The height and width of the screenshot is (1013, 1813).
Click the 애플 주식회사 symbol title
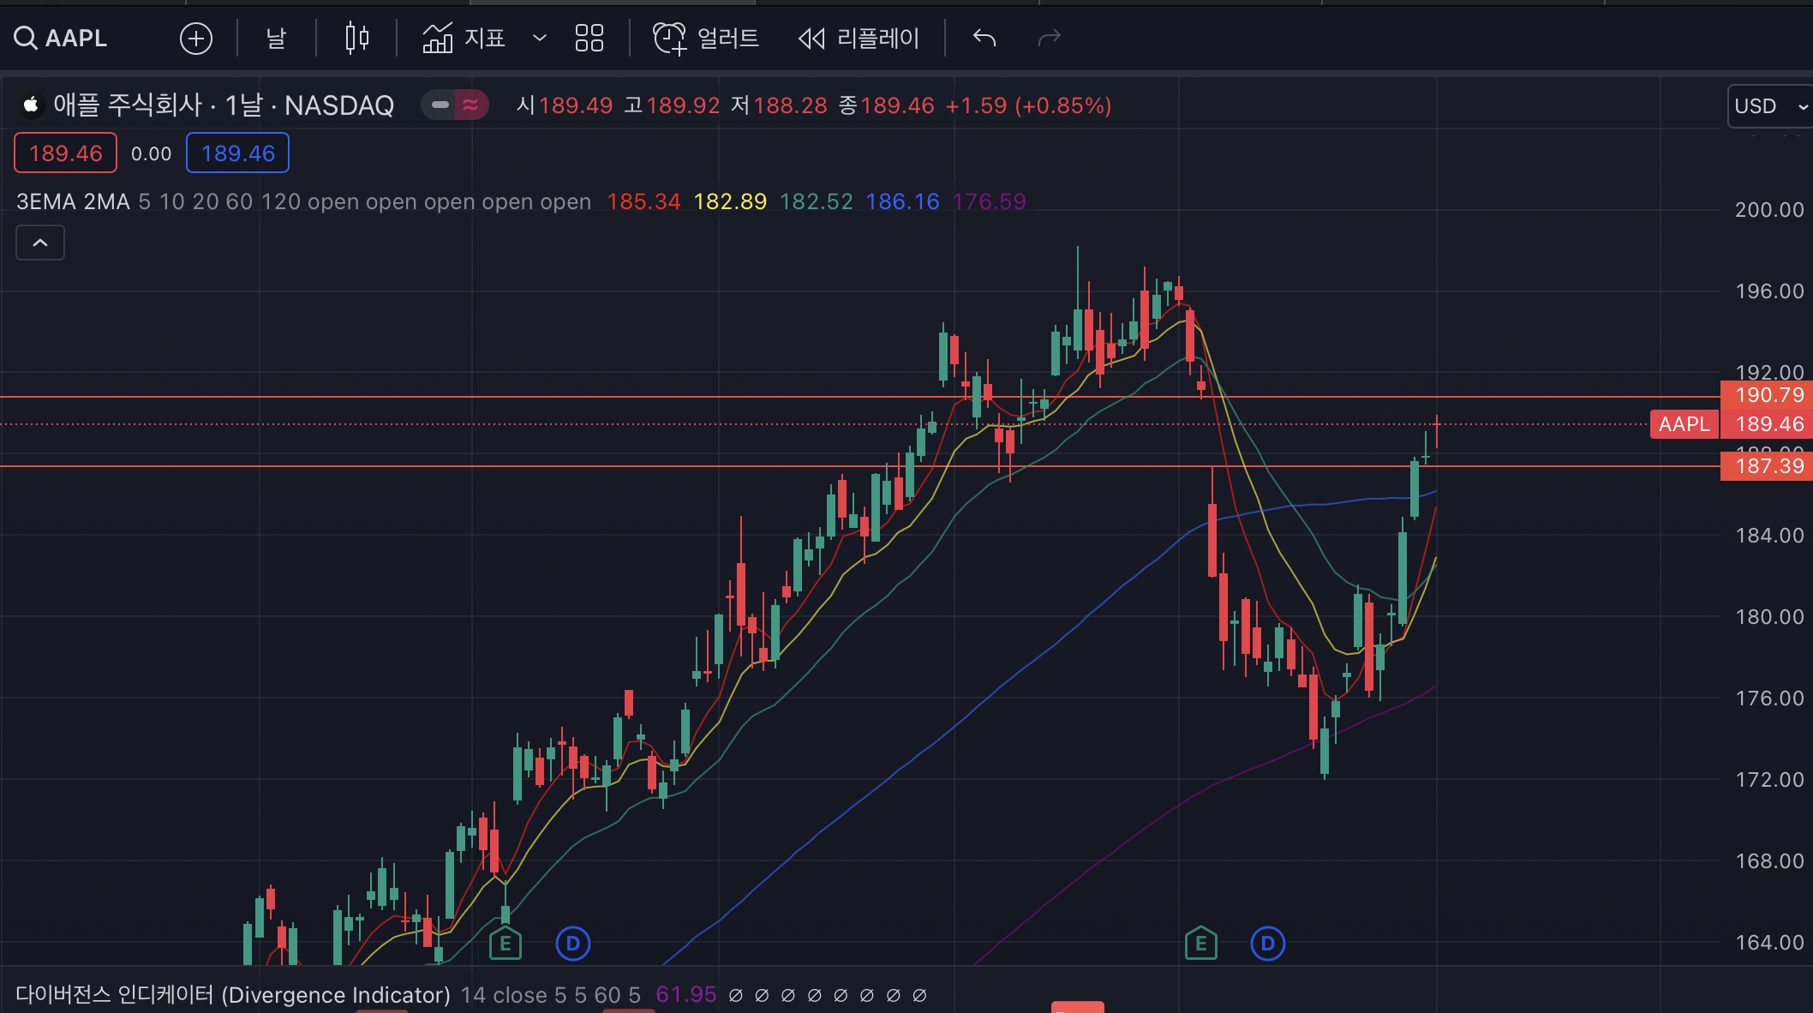(x=128, y=105)
